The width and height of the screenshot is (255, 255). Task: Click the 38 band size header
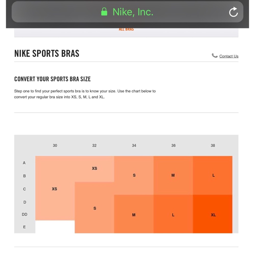213,145
